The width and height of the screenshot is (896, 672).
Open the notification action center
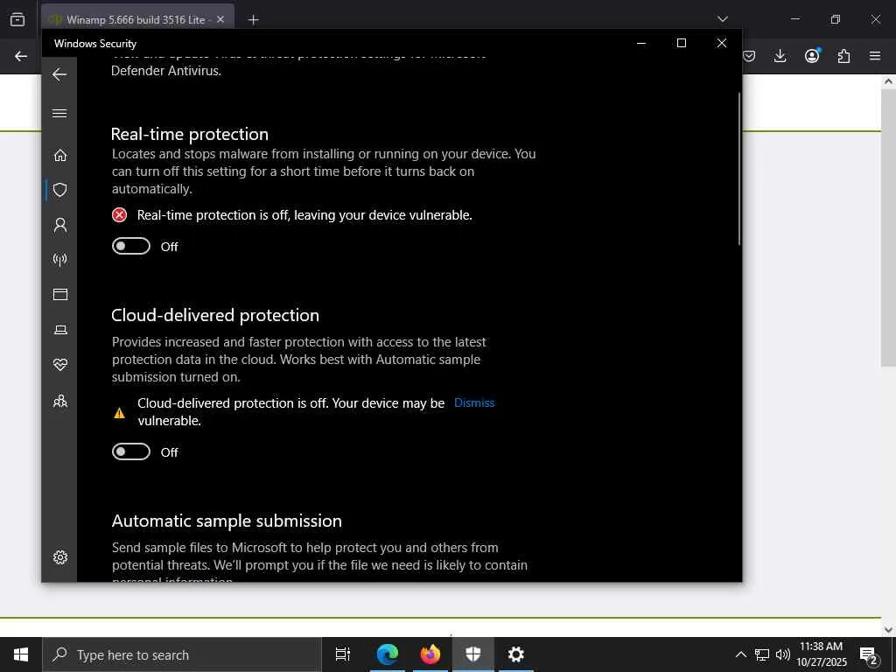pyautogui.click(x=869, y=654)
